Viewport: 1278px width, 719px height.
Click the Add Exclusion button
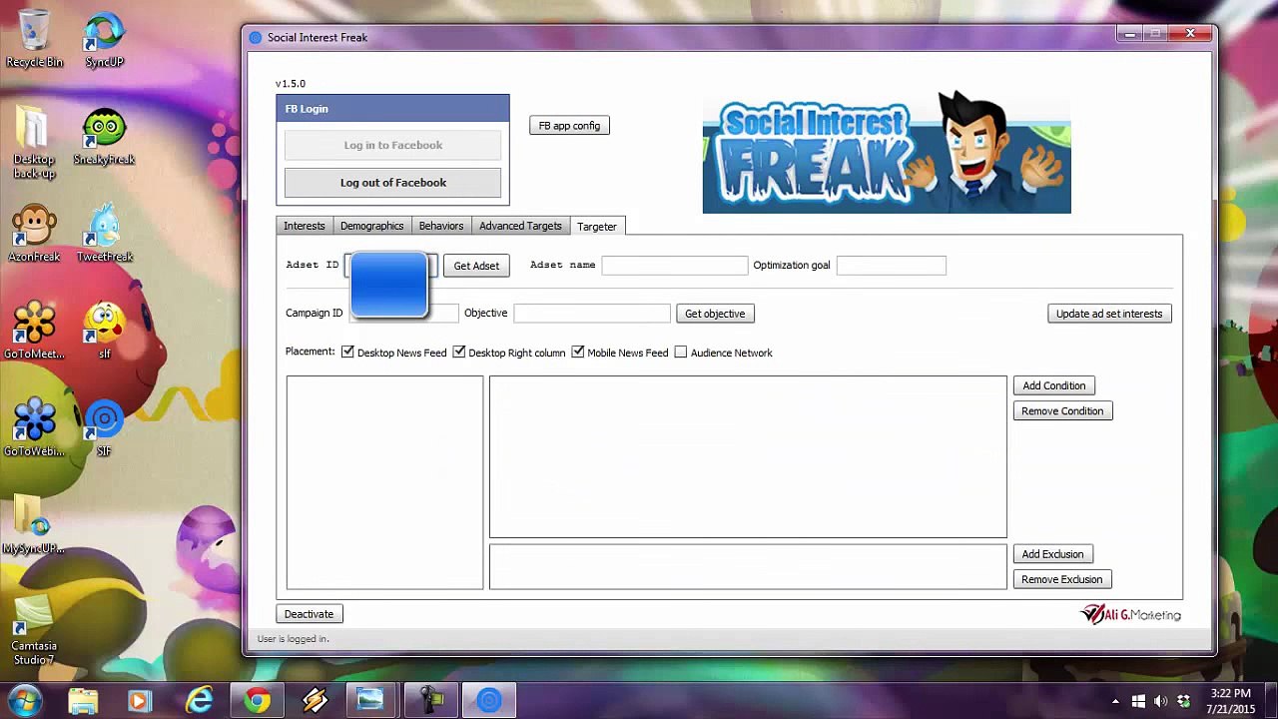[x=1052, y=554]
